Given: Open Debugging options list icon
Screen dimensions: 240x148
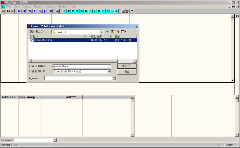Looking at the screenshot, I should point(123,11).
